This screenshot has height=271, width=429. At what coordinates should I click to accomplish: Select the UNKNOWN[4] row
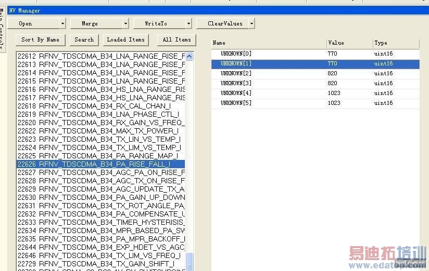315,93
